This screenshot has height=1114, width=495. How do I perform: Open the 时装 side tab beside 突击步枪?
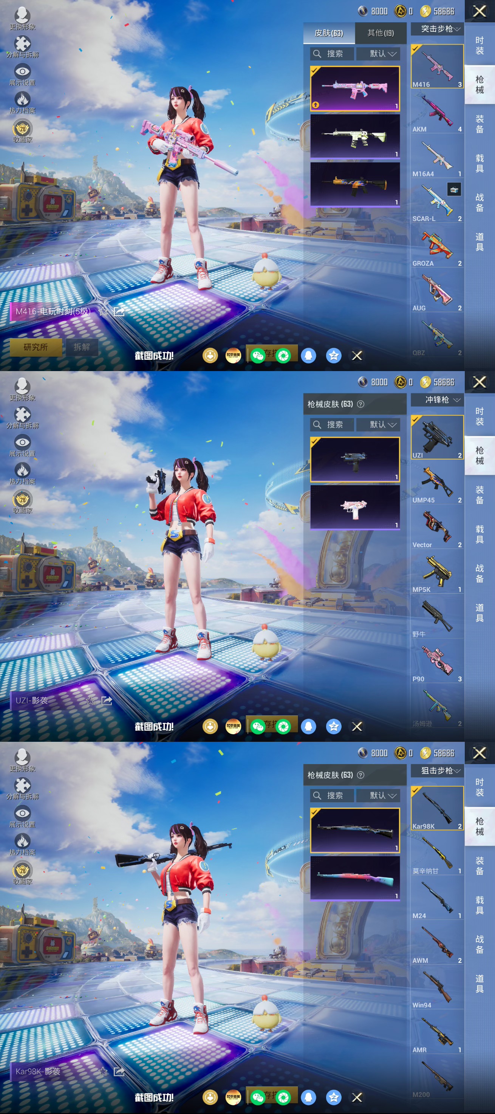(480, 45)
